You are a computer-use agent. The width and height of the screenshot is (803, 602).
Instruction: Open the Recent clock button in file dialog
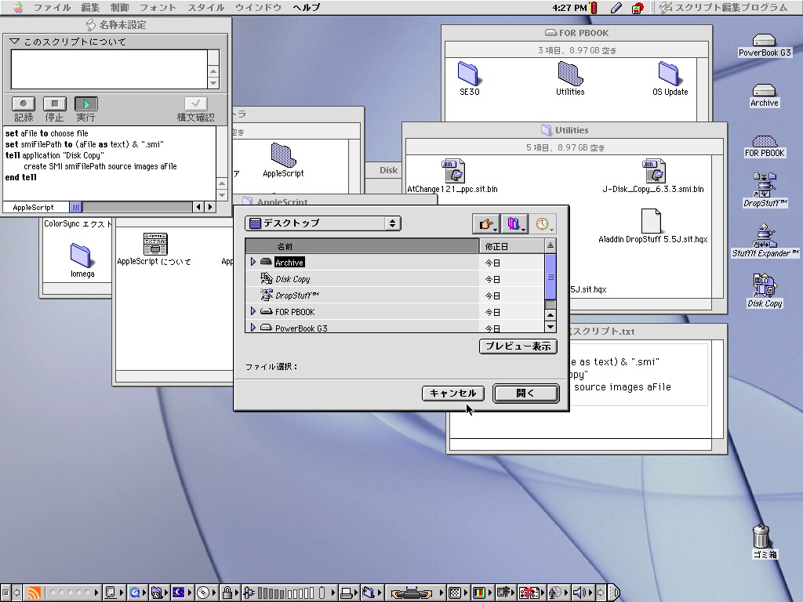543,223
